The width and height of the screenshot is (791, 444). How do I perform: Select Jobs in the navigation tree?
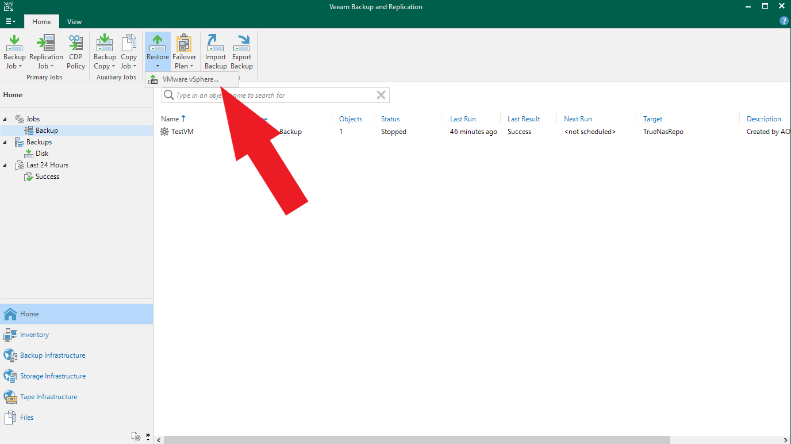coord(33,119)
